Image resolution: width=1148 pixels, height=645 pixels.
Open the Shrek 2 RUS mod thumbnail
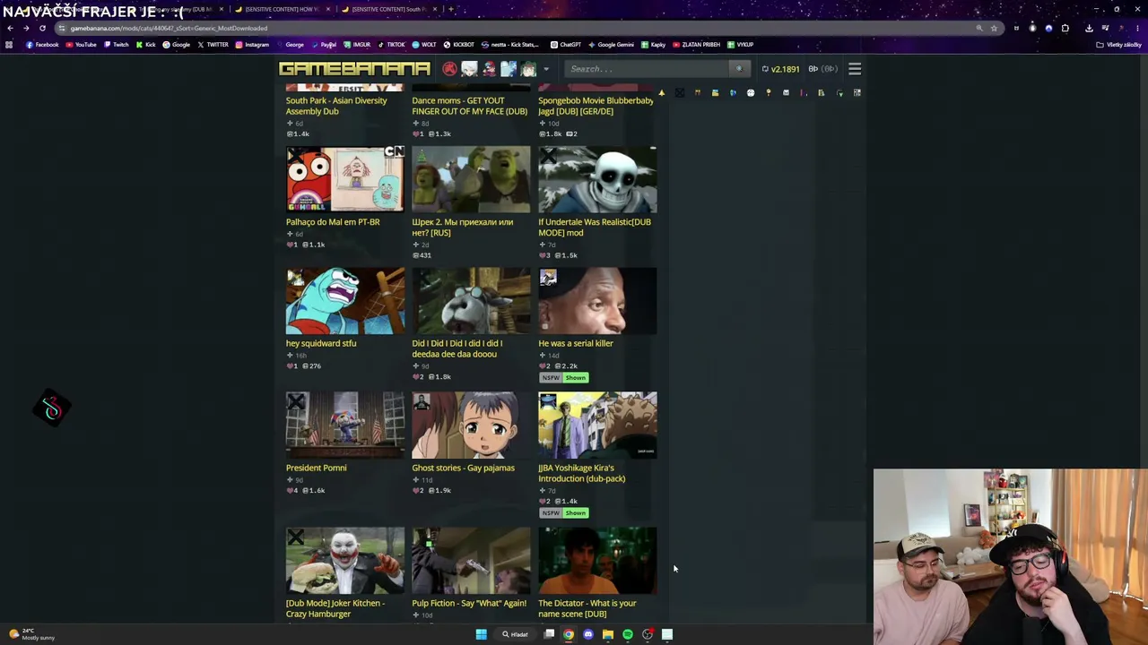471,179
